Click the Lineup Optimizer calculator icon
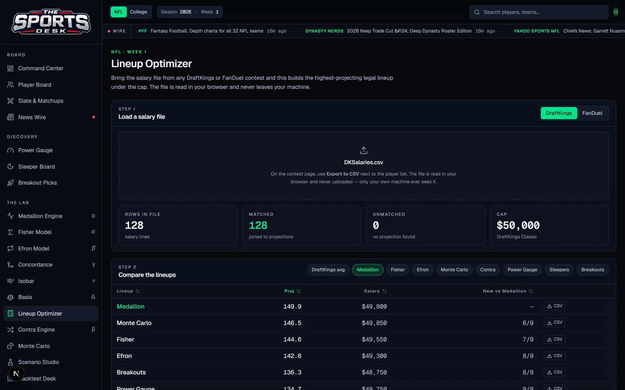This screenshot has width=625, height=390. tap(10, 313)
